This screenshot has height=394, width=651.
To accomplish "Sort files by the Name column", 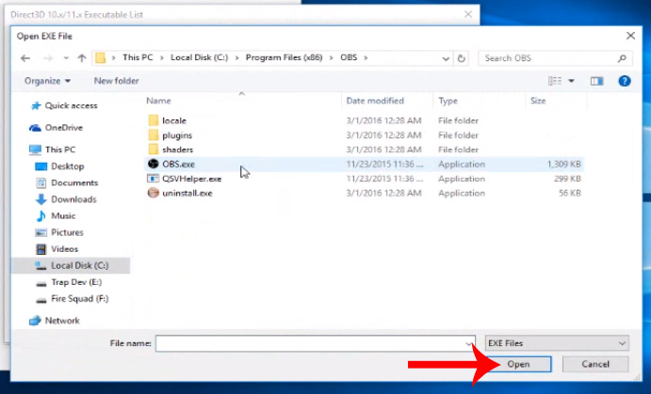I will point(158,101).
